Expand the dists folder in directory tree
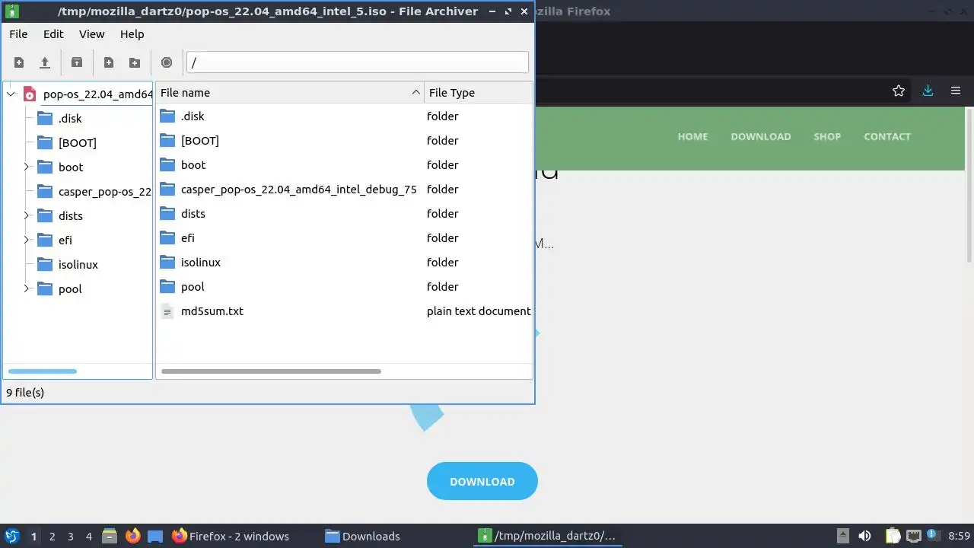The image size is (974, 548). click(26, 215)
